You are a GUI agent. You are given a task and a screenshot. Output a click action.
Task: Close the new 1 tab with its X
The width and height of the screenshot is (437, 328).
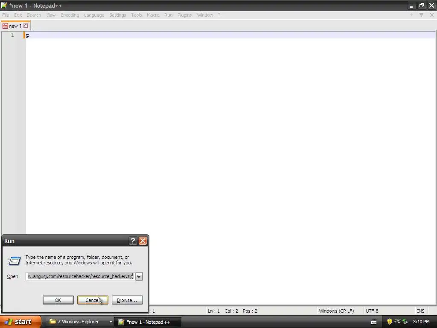click(x=26, y=26)
